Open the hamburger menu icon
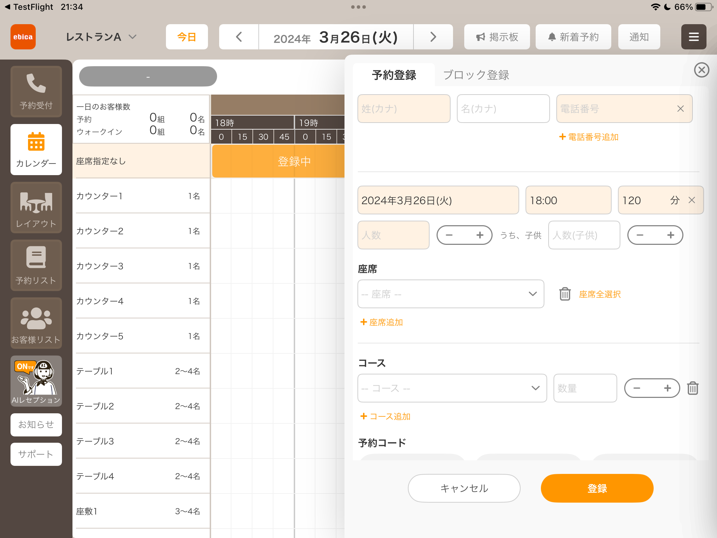This screenshot has width=717, height=538. pos(694,37)
